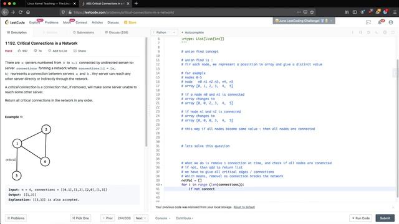399x224 pixels.
Task: Go back using the browser back arrow
Action: click(x=5, y=12)
